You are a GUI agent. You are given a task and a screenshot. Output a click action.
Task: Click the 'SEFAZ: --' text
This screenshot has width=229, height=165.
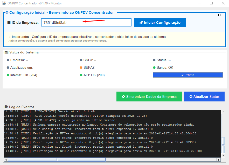91,67
